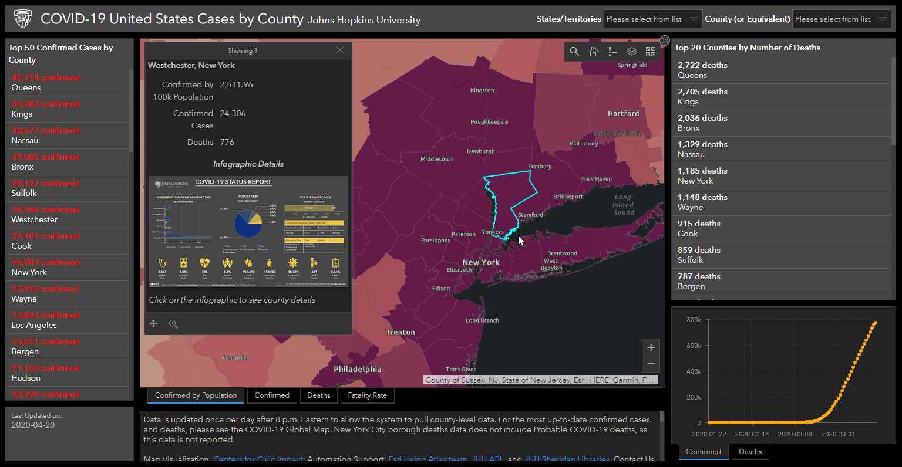902x467 pixels.
Task: Reset map to home extent
Action: coord(594,52)
